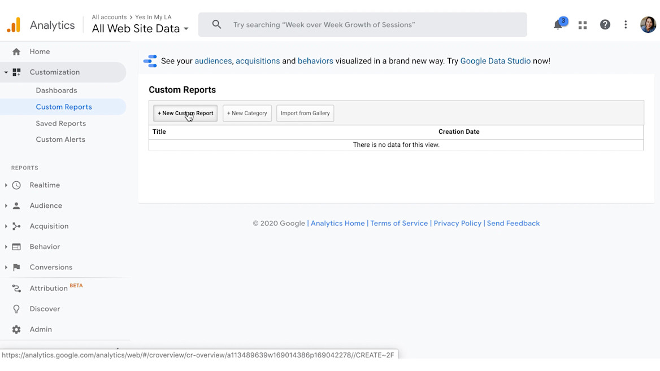660x371 pixels.
Task: Click the user profile avatar
Action: point(648,25)
